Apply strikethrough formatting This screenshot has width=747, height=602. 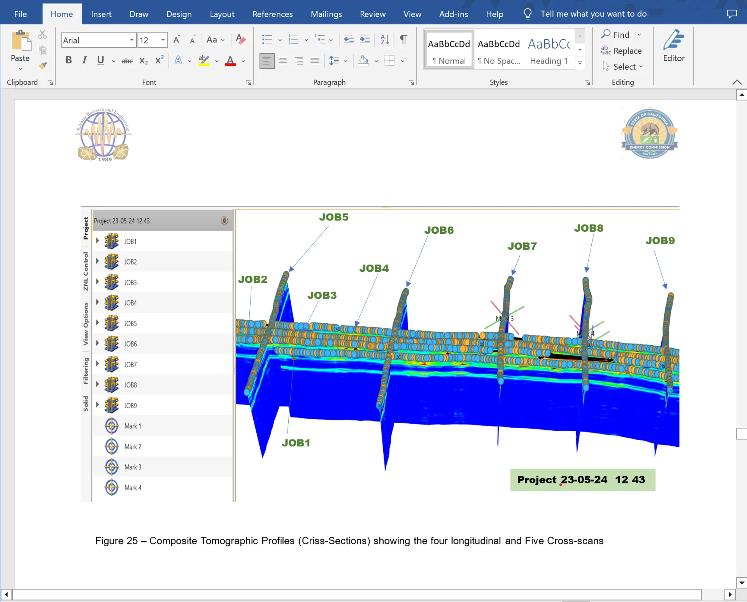point(127,61)
